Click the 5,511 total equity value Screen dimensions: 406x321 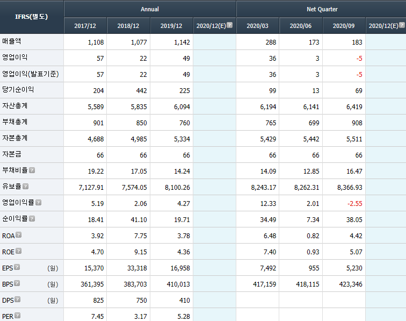[354, 139]
